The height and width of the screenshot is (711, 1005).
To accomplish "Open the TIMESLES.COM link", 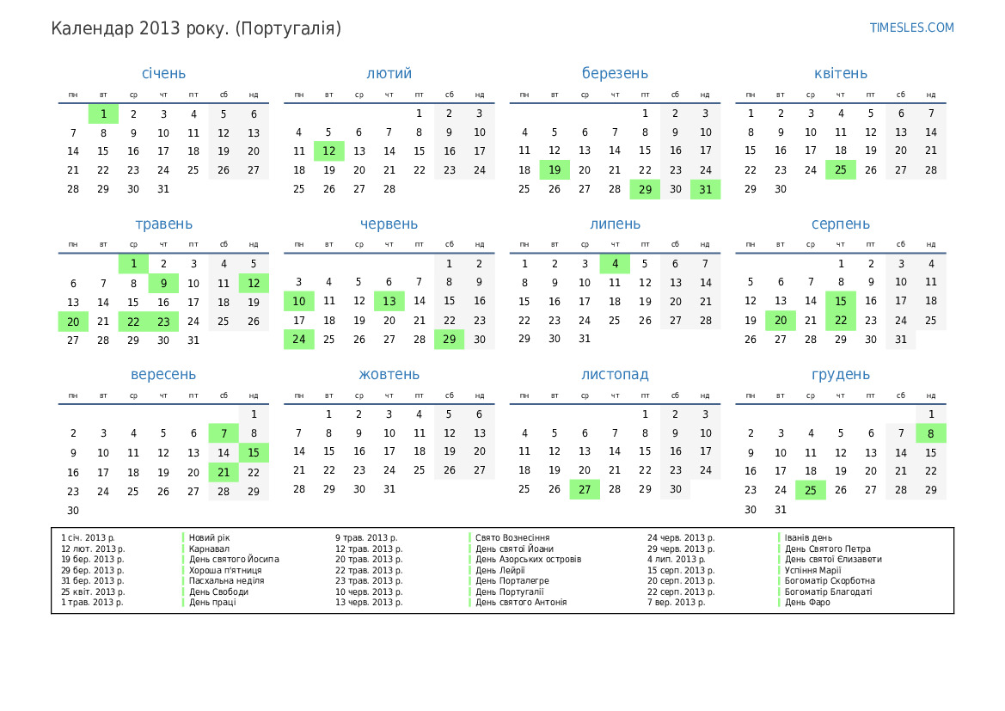I will 911,28.
